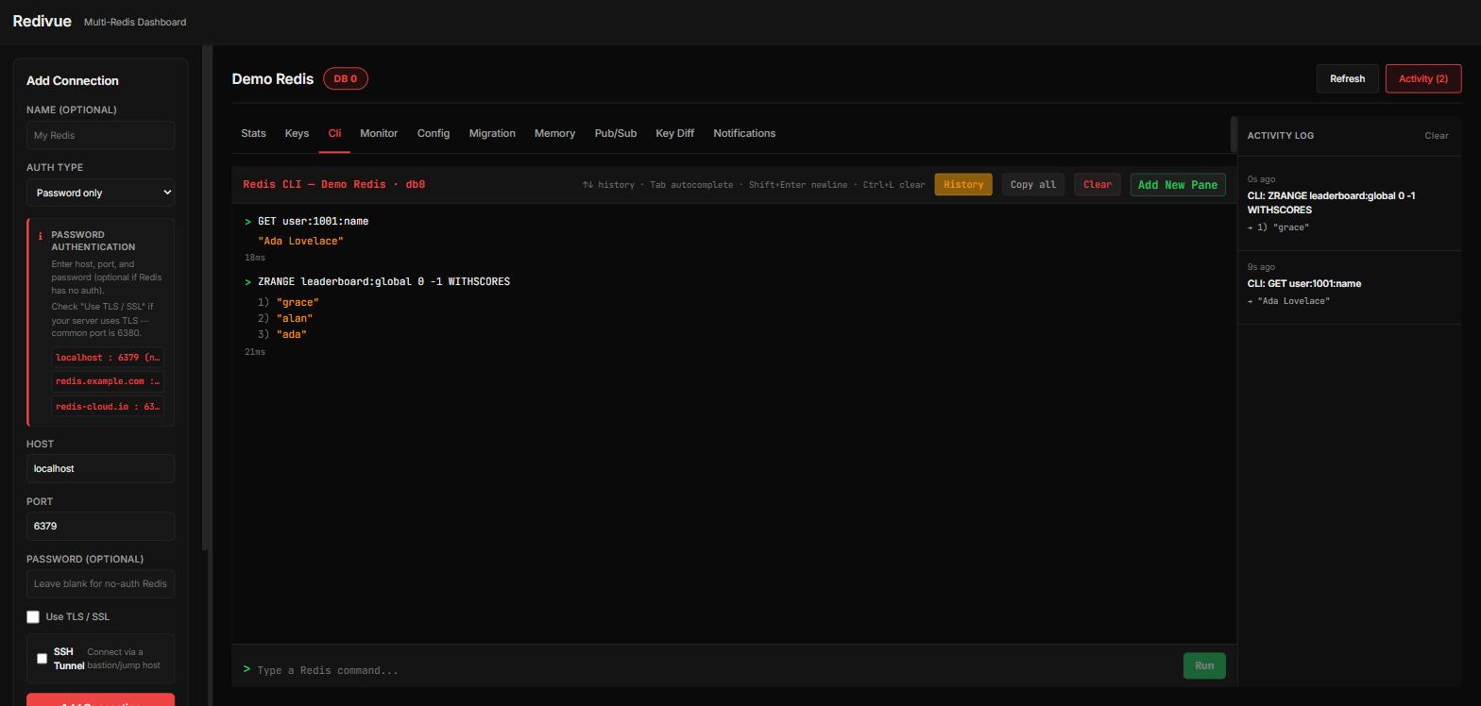Viewport: 1481px width, 706px height.
Task: Click the Host input field
Action: tap(100, 468)
